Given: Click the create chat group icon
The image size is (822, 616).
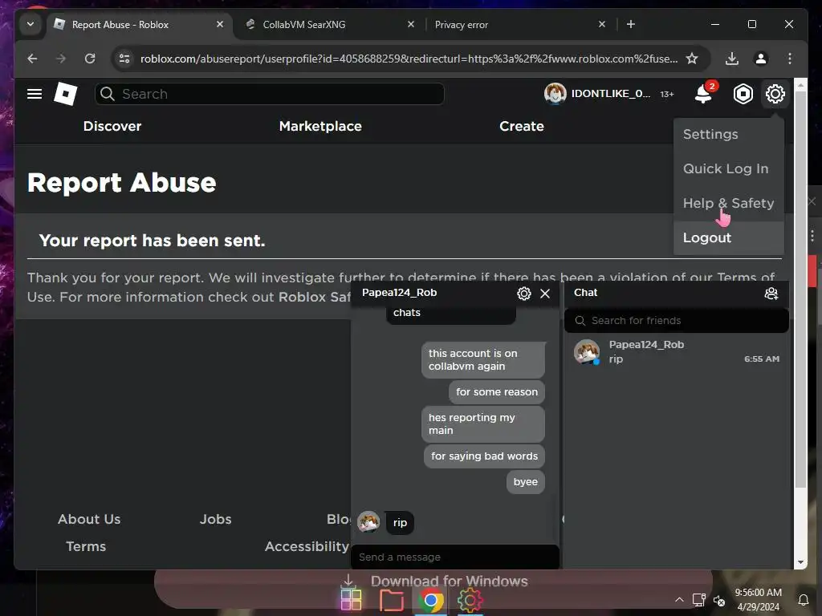Looking at the screenshot, I should pos(771,294).
